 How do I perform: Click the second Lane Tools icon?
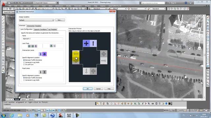[33, 46]
